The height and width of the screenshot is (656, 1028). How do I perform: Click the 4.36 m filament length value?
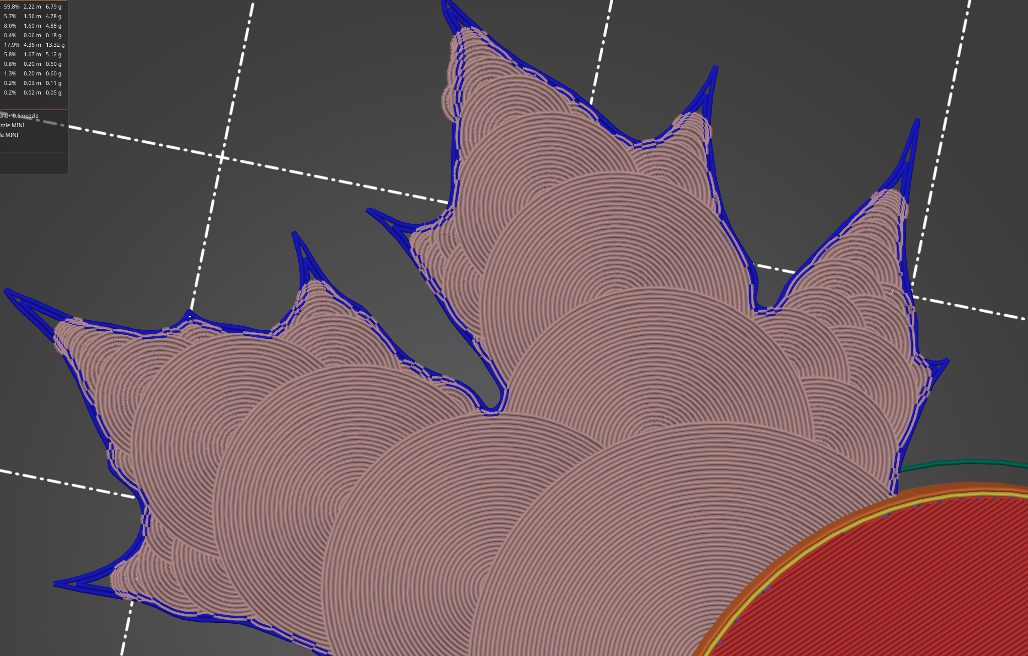point(31,45)
